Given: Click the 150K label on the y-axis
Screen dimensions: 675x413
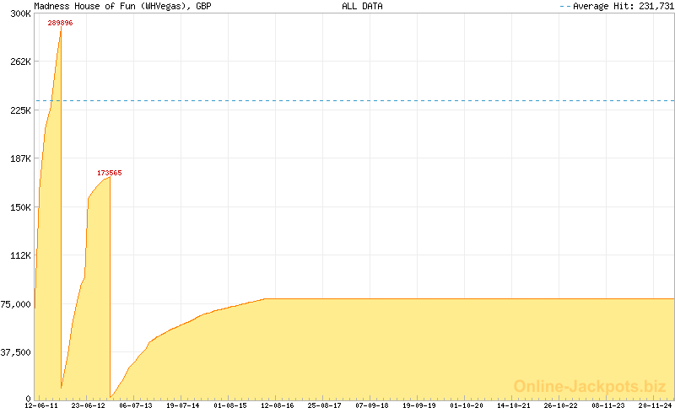Looking at the screenshot, I should (x=20, y=207).
